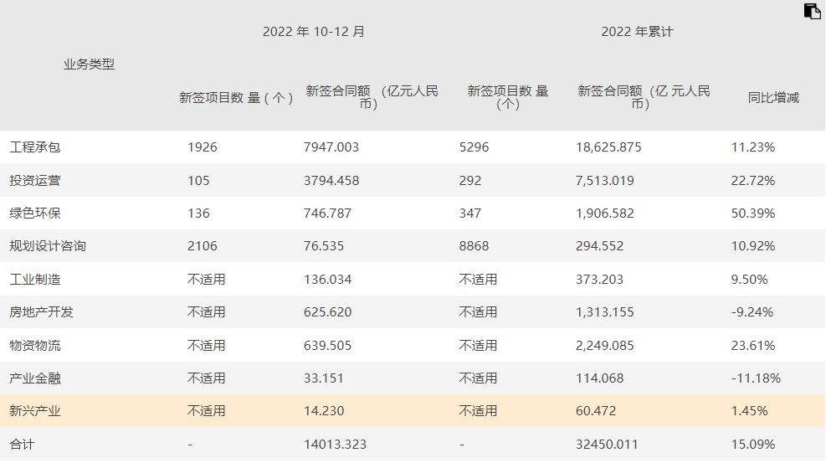826x463 pixels.
Task: Select the 2022 年累计 header
Action: 637,32
